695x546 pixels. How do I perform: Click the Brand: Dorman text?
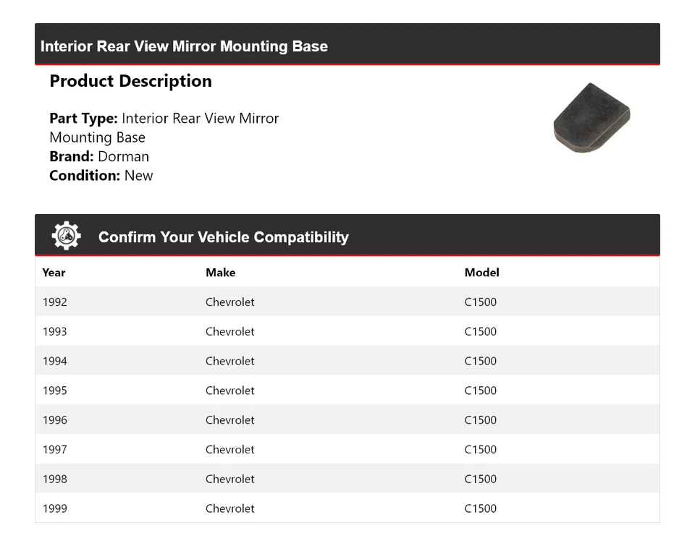[x=99, y=156]
